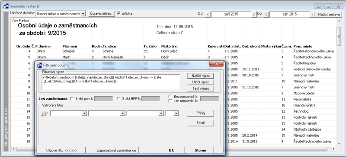
Task: Cancel the filter dialog with Storno
Action: tap(200, 151)
